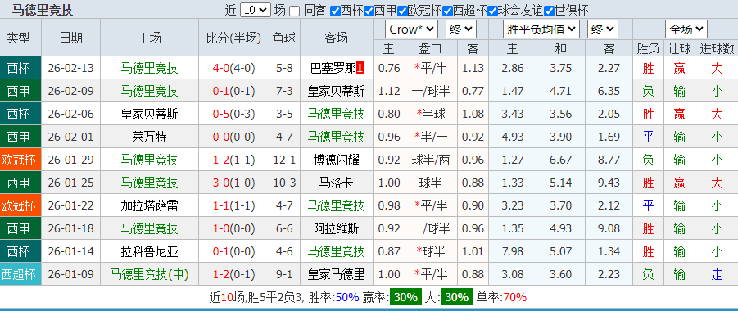Click corner count 9-1

click(x=283, y=274)
